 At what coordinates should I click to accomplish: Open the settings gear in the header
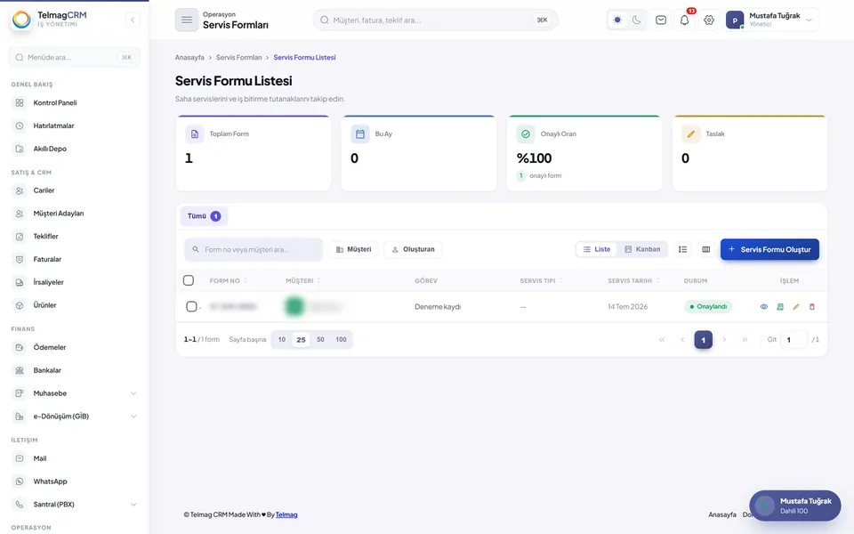709,20
